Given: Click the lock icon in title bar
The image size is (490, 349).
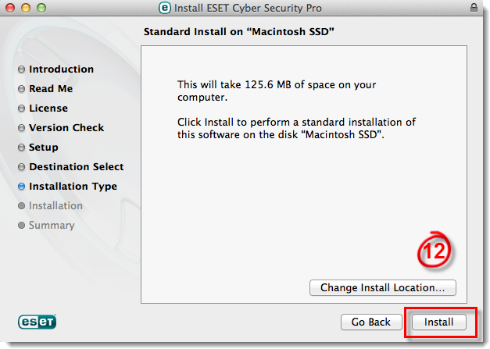Looking at the screenshot, I should pos(474,8).
